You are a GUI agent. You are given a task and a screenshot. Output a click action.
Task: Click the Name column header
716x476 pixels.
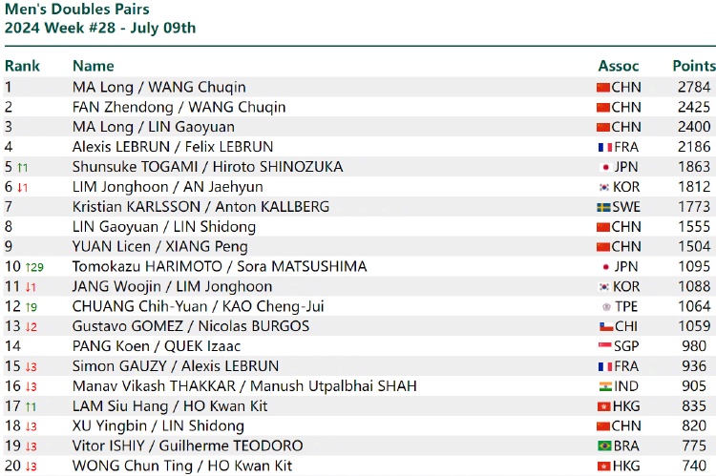coord(94,66)
